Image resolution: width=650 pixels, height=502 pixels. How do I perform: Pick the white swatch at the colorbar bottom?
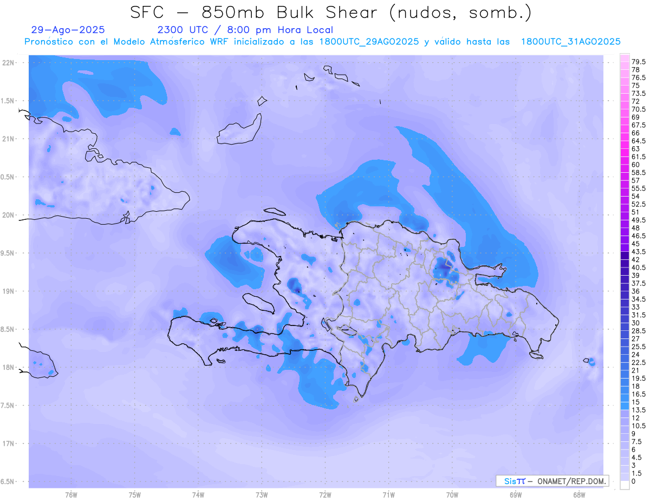pos(625,485)
